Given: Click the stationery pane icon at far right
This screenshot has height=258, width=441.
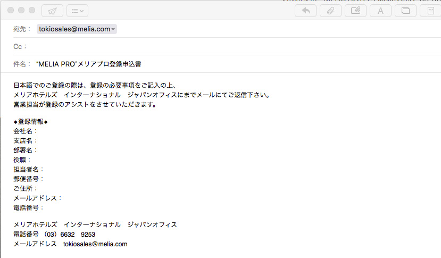Looking at the screenshot, I should tap(430, 10).
